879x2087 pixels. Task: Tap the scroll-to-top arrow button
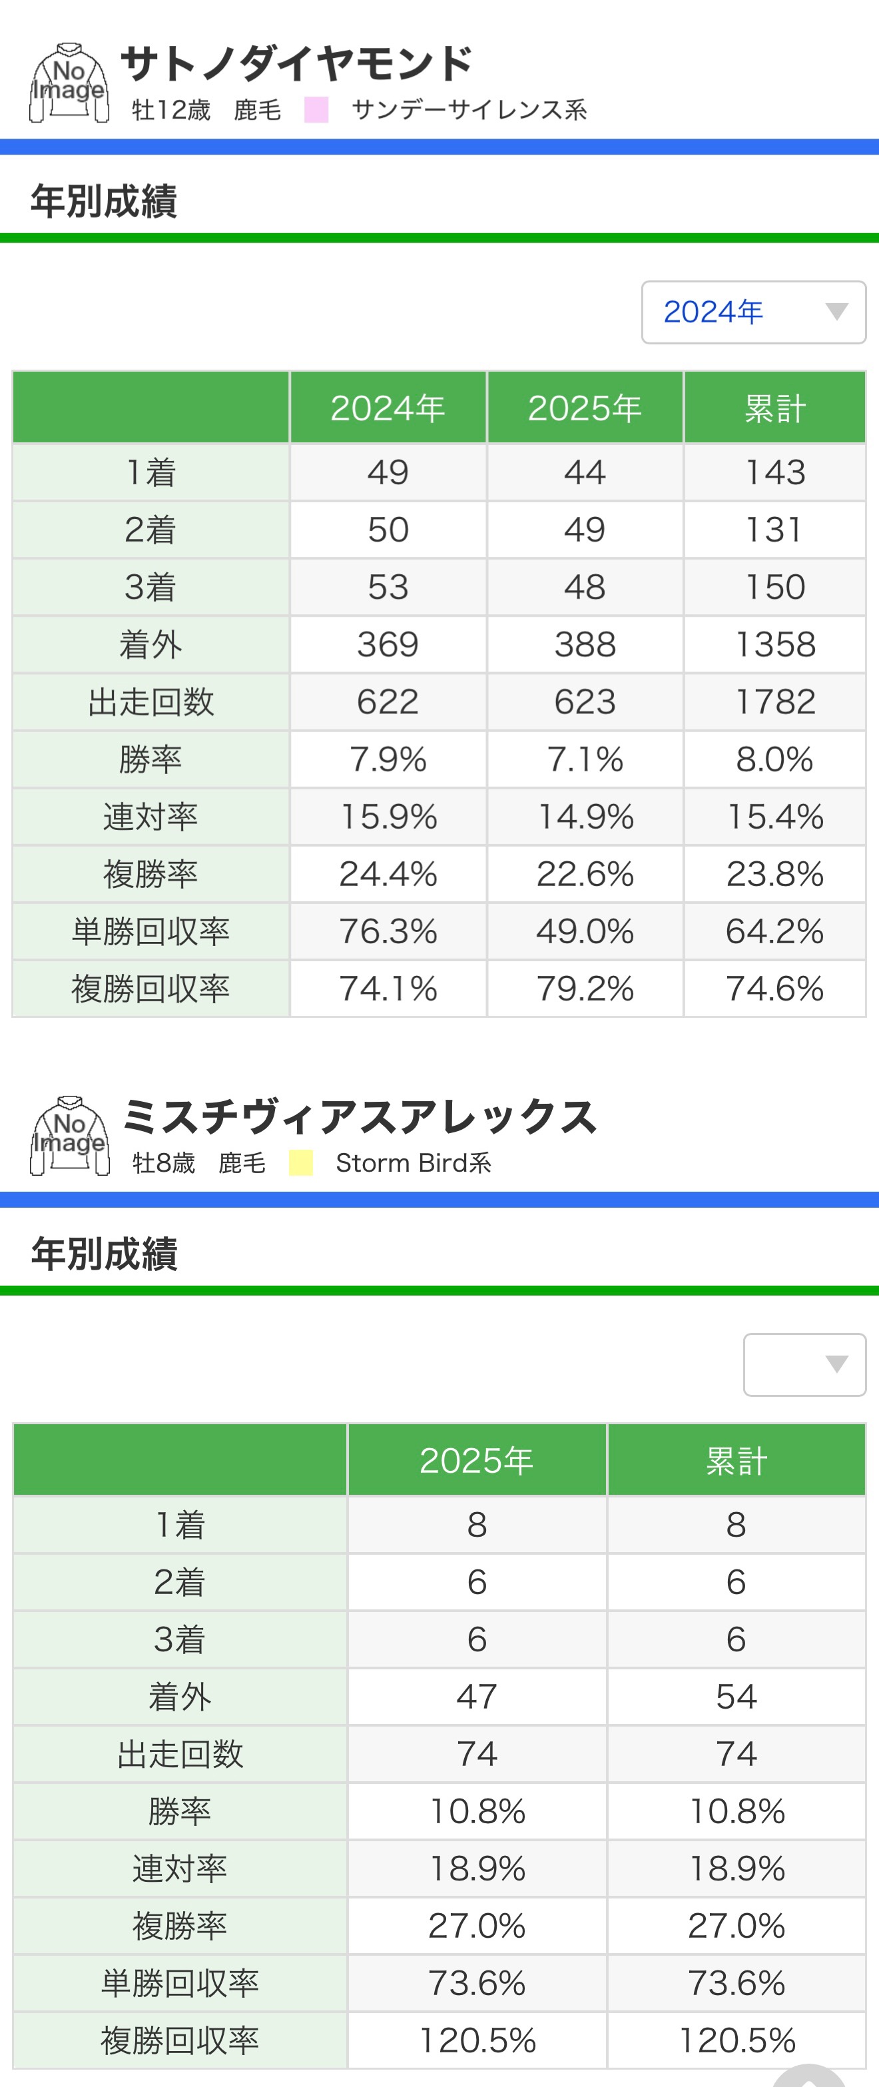(810, 2075)
